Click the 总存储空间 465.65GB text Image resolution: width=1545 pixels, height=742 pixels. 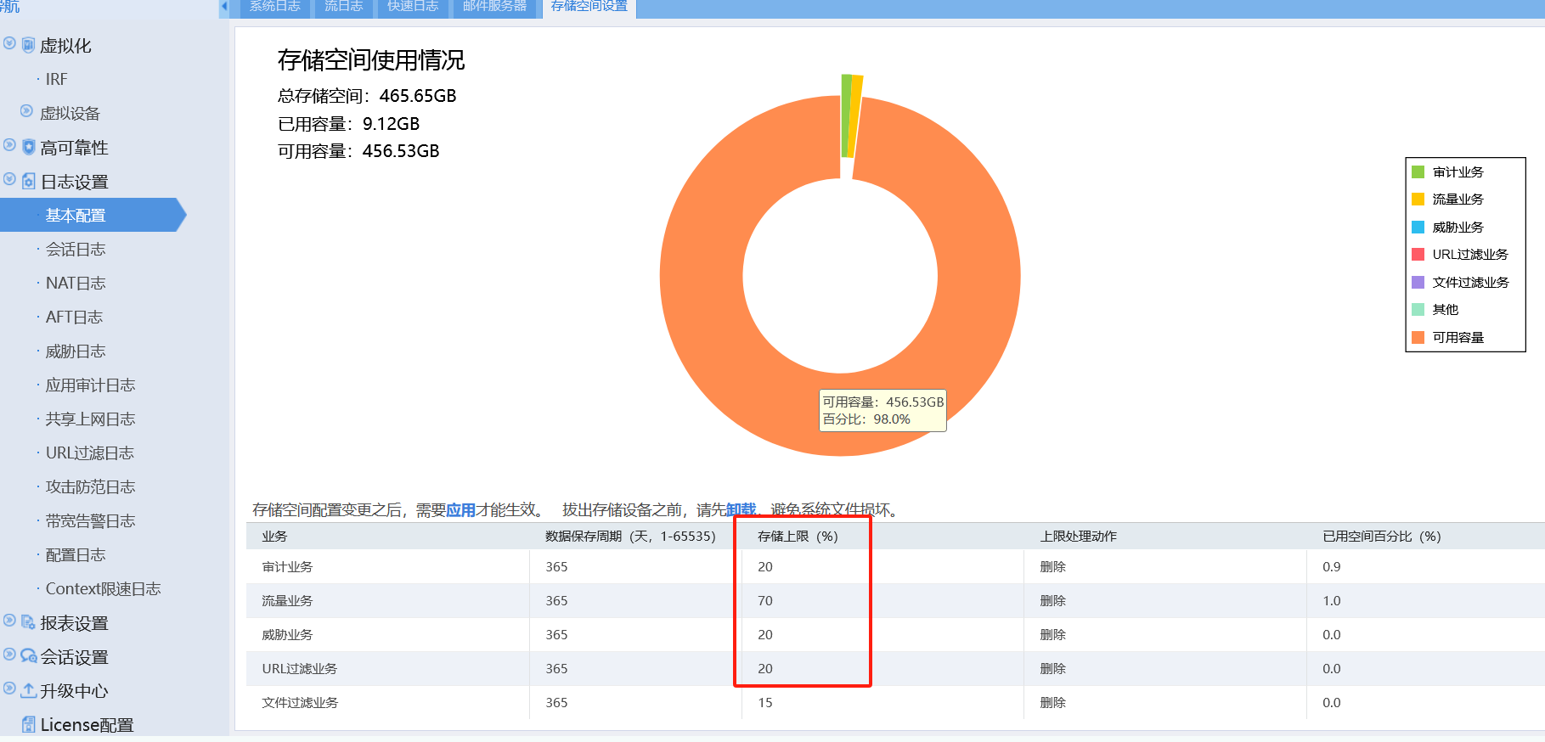pyautogui.click(x=367, y=96)
